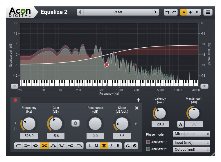
Task: Select comparison state A
Action: tap(184, 12)
